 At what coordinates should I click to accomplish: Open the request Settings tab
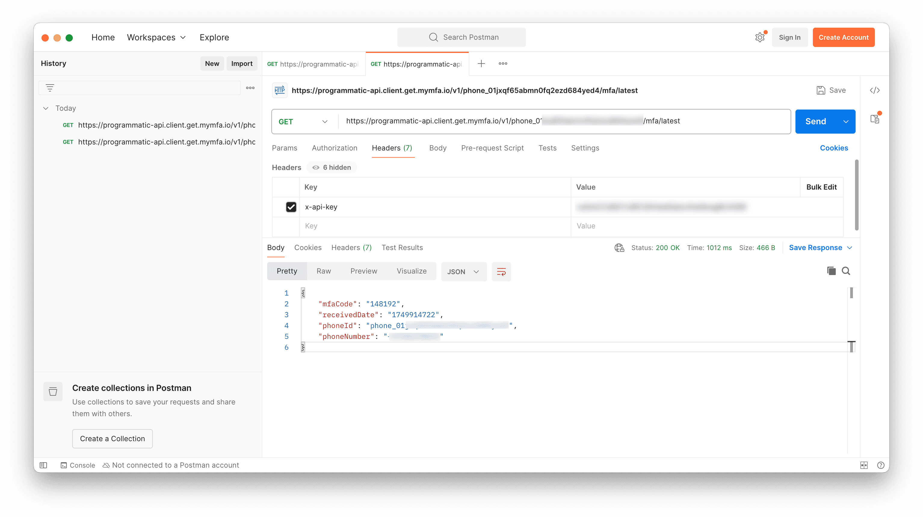[585, 148]
